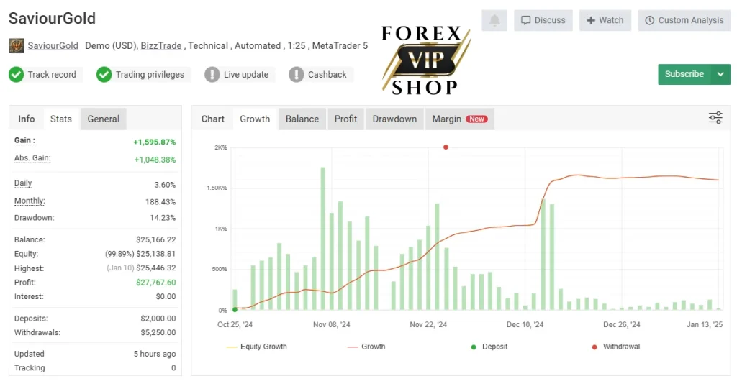The image size is (737, 384).
Task: Click the Nov 08, '24 axis date
Action: point(332,324)
